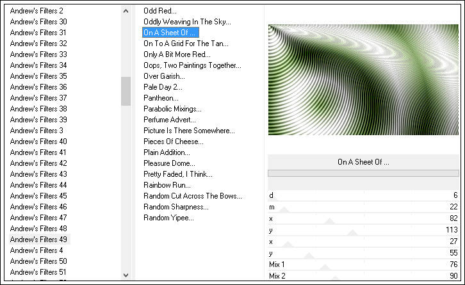
Task: Choose the Perfume Advert... filter
Action: pyautogui.click(x=170, y=120)
